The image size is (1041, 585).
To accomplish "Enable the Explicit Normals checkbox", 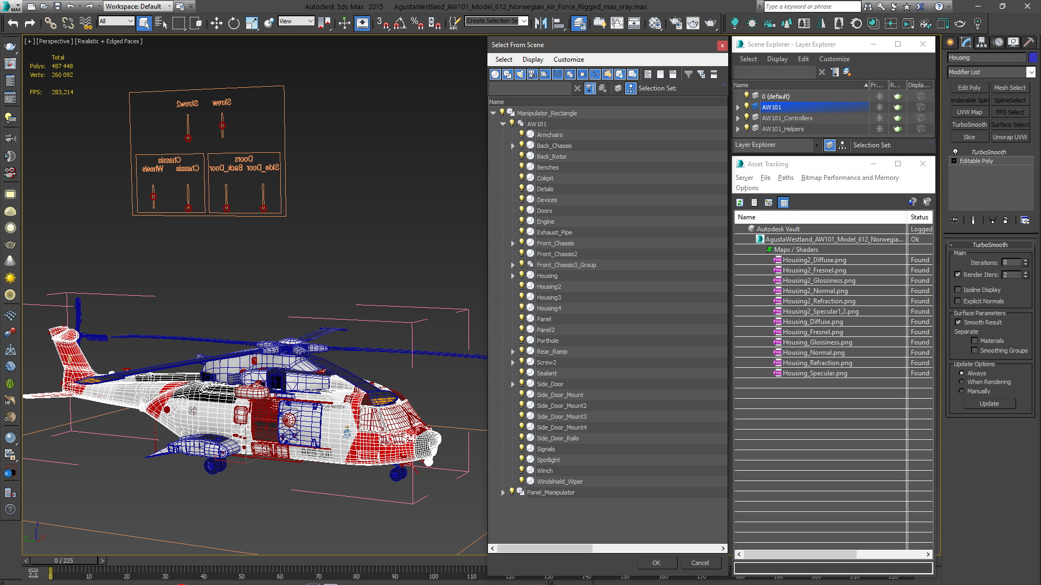I will (958, 301).
